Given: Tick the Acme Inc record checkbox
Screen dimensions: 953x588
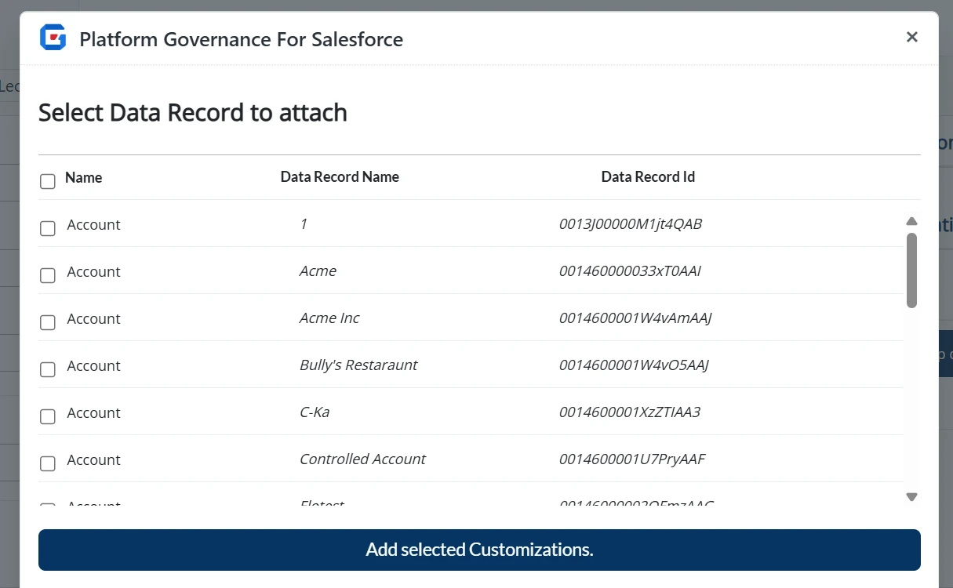Looking at the screenshot, I should [48, 322].
